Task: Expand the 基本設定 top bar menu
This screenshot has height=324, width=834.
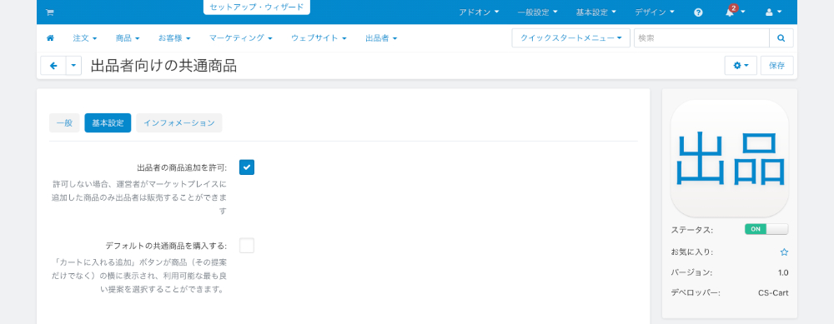Action: pos(595,12)
